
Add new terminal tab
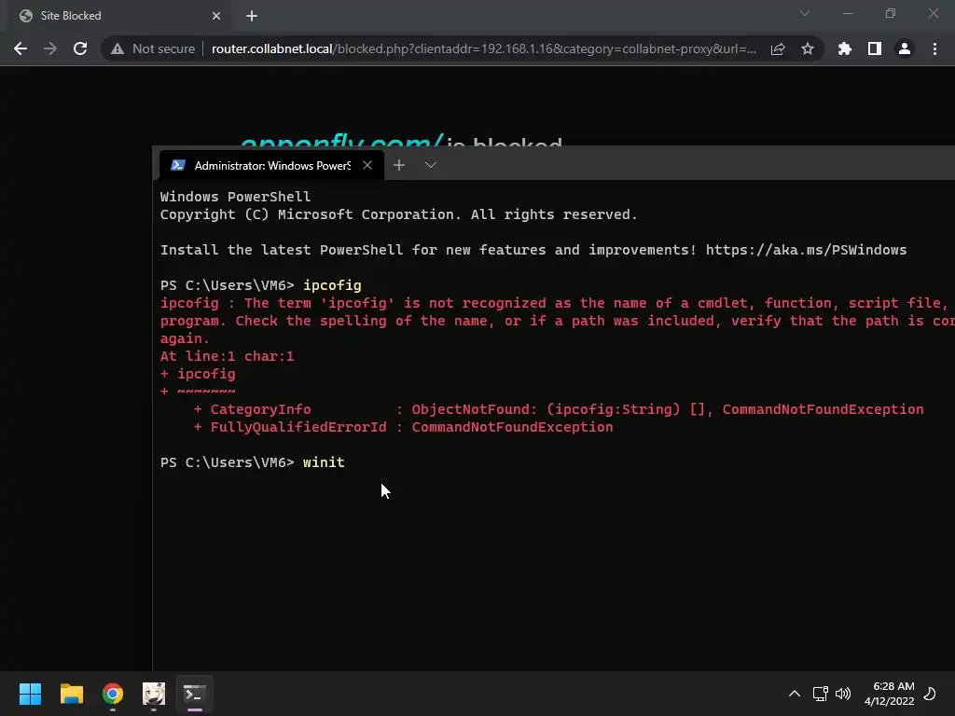point(399,165)
